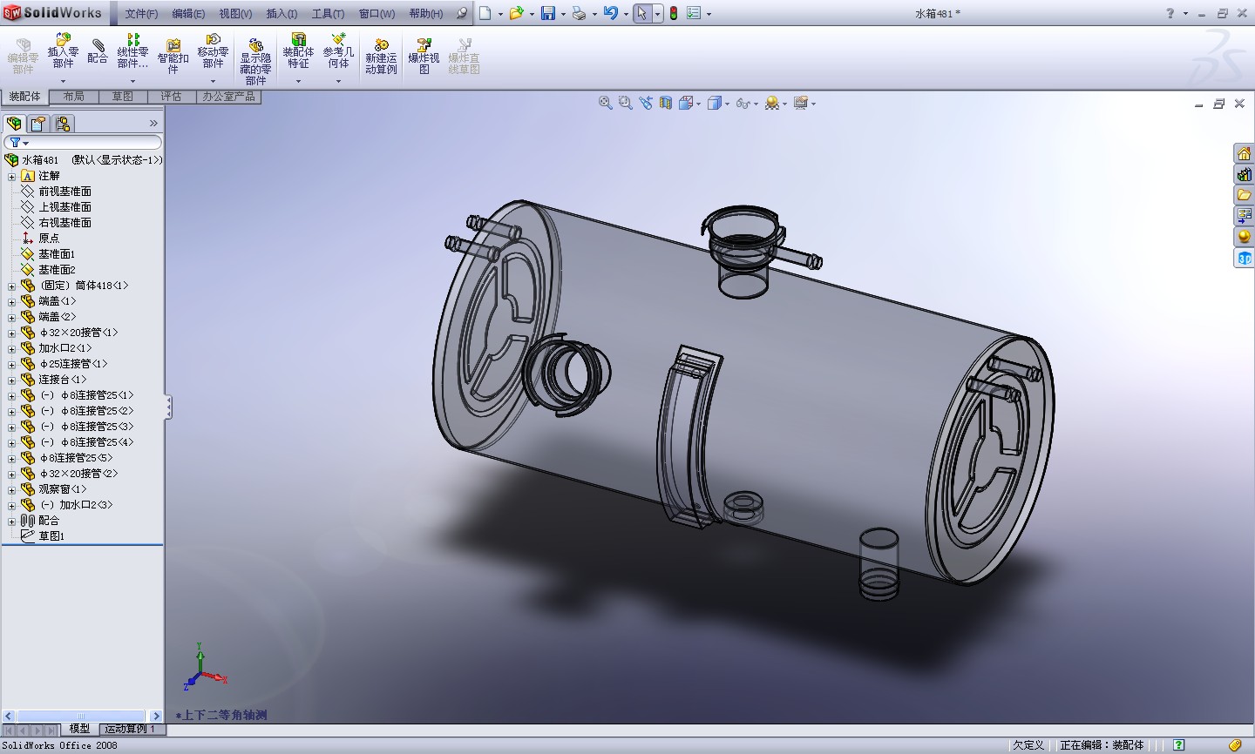Click Zoom to Fit in viewport toolbar
Image resolution: width=1255 pixels, height=754 pixels.
(x=606, y=103)
